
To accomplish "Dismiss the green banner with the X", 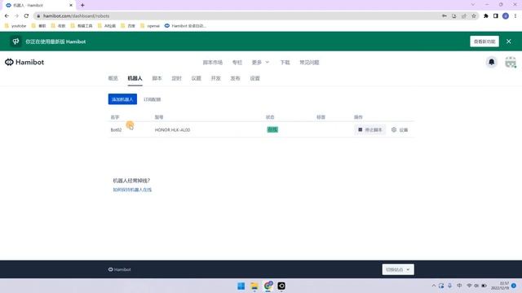I will [x=509, y=42].
